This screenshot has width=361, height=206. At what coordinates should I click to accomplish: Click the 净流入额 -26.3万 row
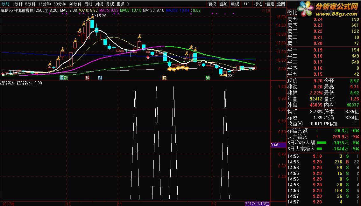(x=323, y=131)
